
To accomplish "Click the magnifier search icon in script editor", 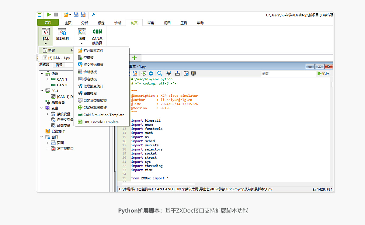I will [159, 73].
